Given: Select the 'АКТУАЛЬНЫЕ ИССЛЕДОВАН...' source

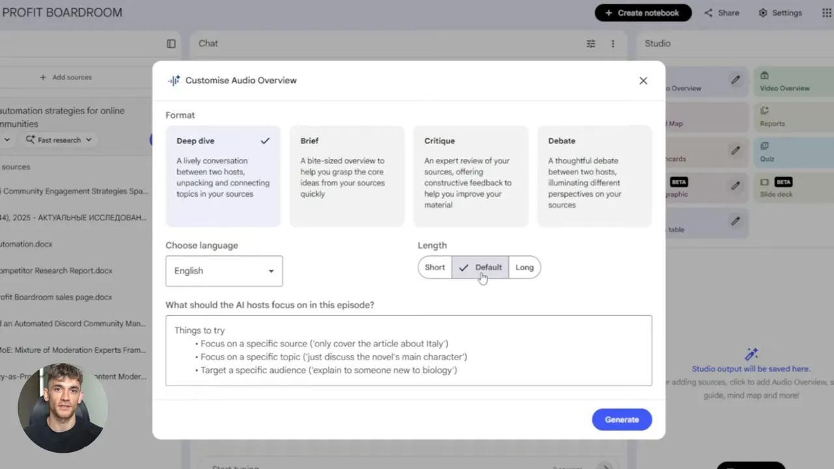Looking at the screenshot, I should coord(75,218).
